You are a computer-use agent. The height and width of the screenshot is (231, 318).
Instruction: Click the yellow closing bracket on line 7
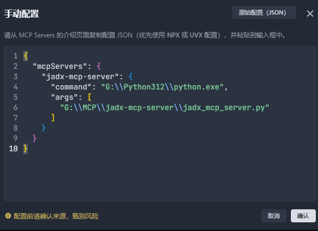53,118
